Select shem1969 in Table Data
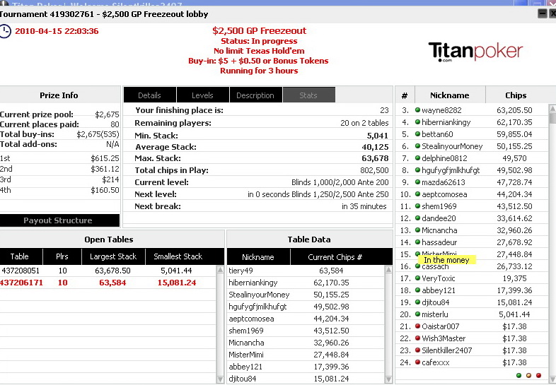The image size is (556, 385). coord(306,331)
